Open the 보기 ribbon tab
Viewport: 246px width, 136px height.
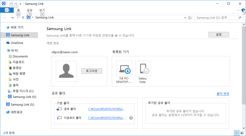42,10
